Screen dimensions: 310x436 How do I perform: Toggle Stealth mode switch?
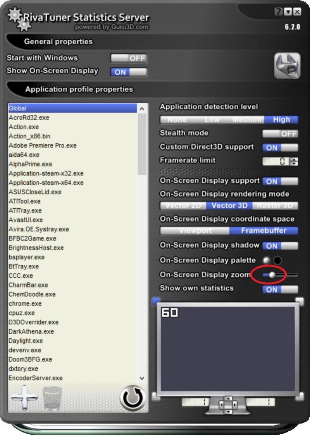pyautogui.click(x=280, y=134)
